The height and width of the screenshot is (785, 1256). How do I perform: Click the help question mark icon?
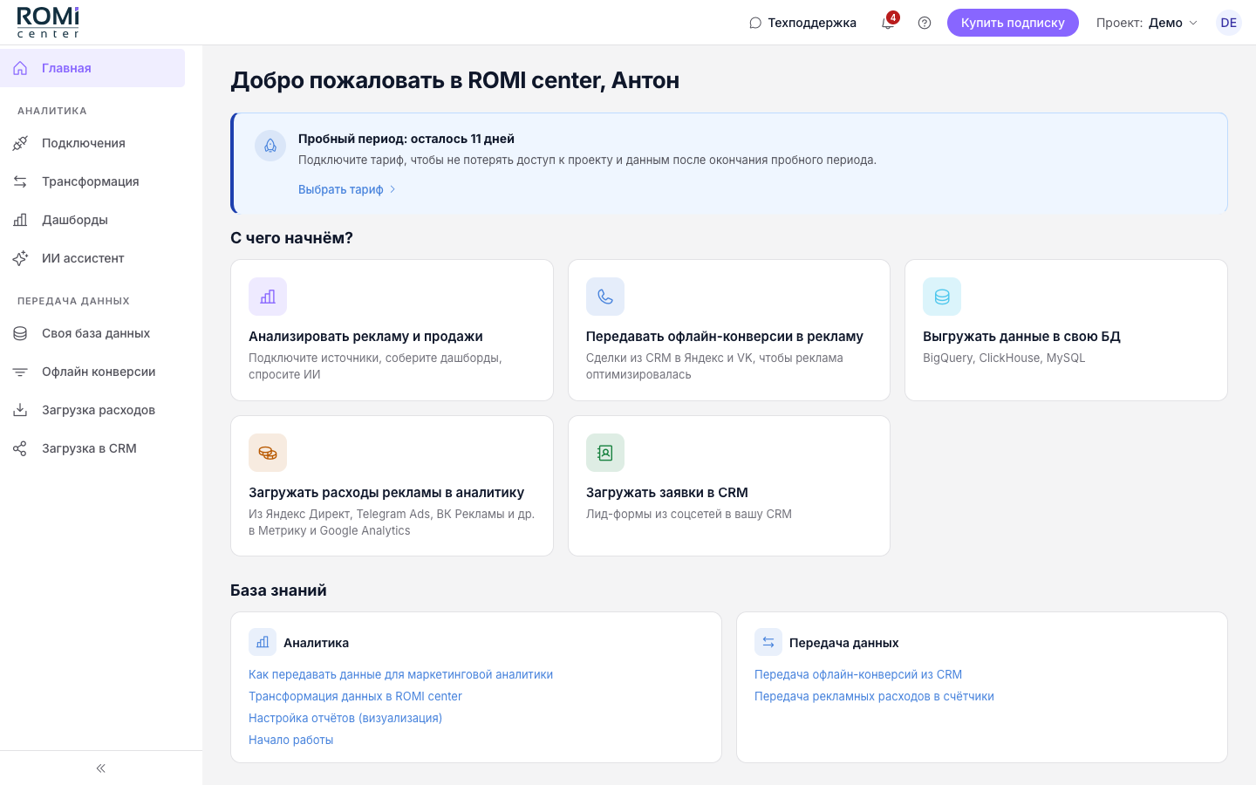[x=925, y=23]
